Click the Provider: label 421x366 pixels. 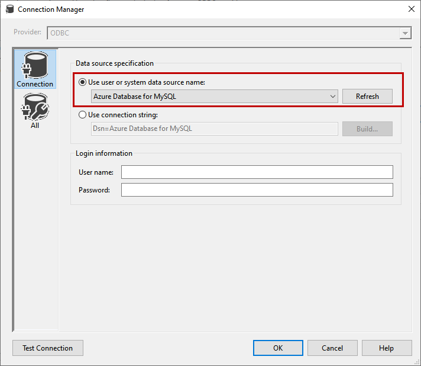pos(27,32)
